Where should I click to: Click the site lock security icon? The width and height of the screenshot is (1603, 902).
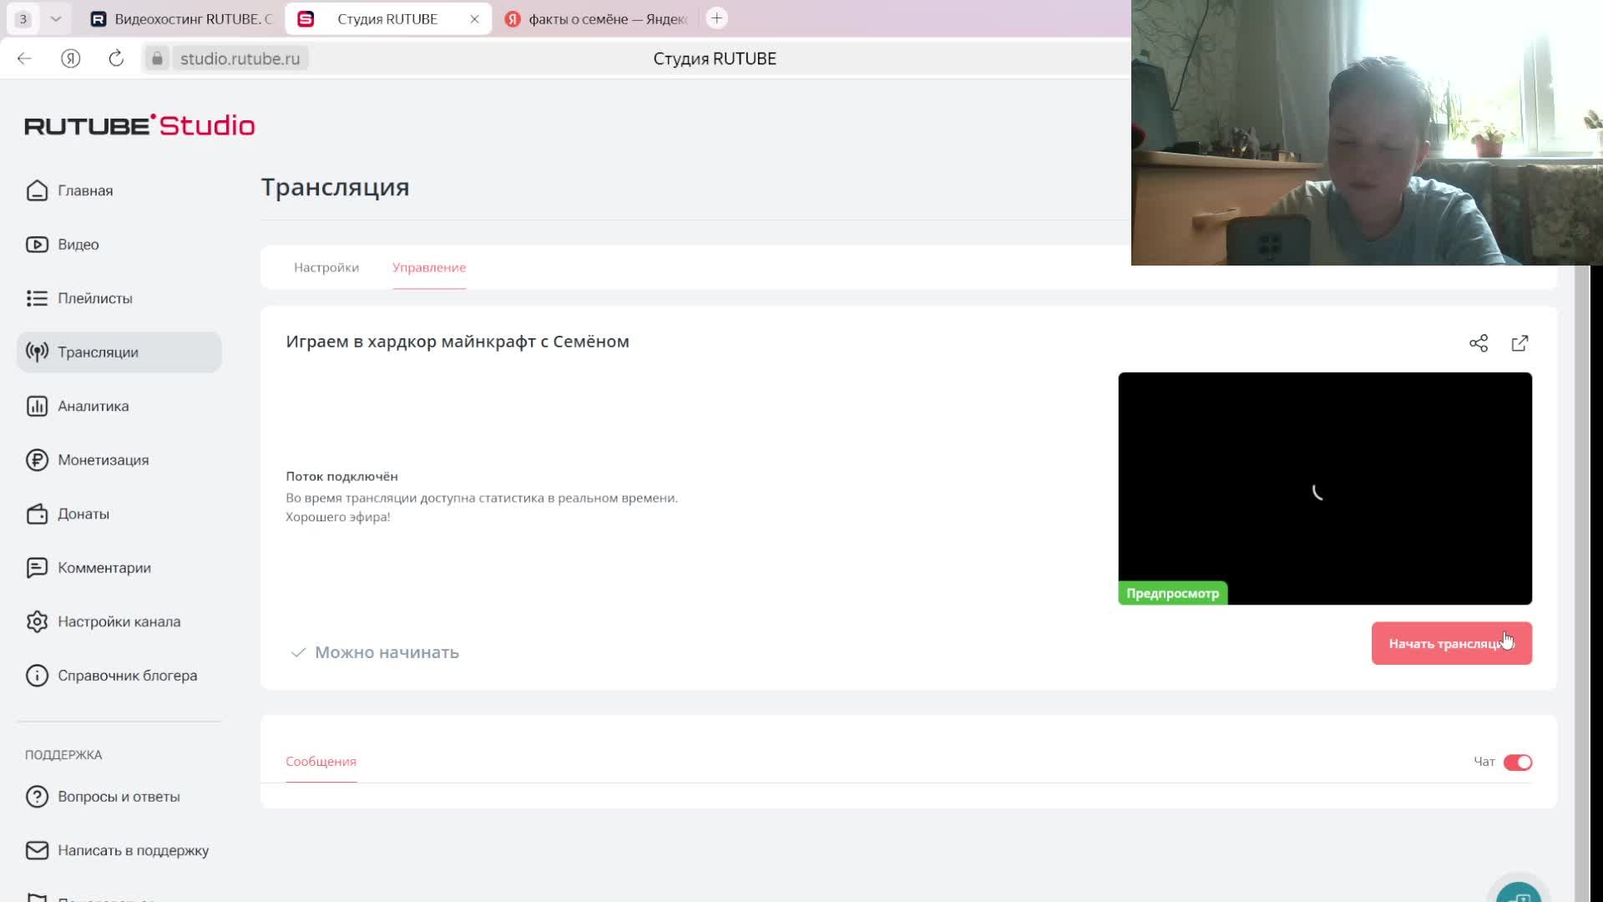pos(157,58)
